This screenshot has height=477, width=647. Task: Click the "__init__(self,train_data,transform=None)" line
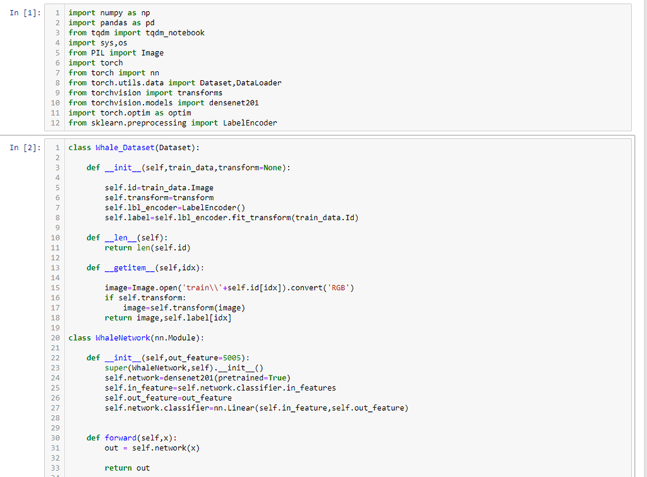point(188,168)
